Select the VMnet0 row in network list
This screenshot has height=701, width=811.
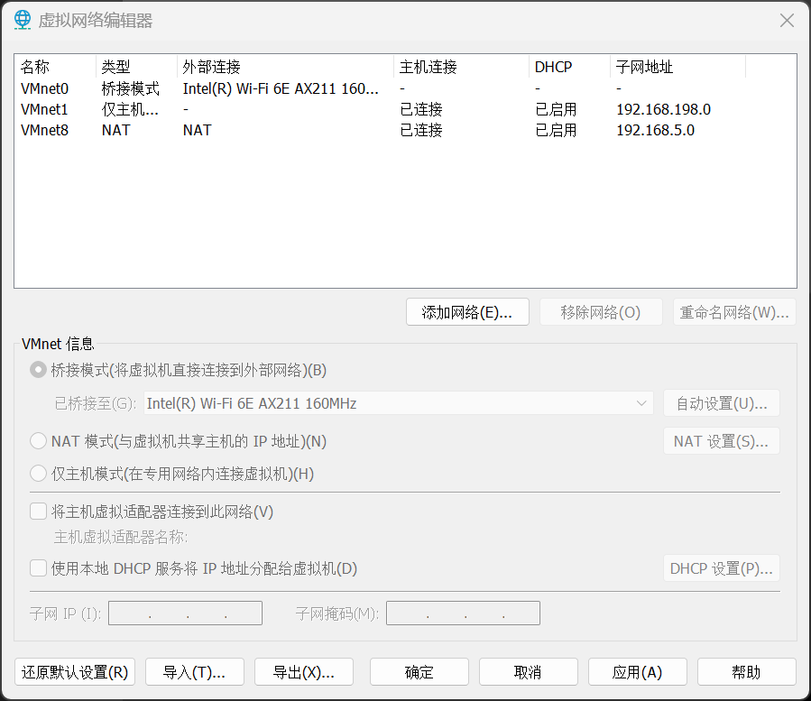pos(45,88)
